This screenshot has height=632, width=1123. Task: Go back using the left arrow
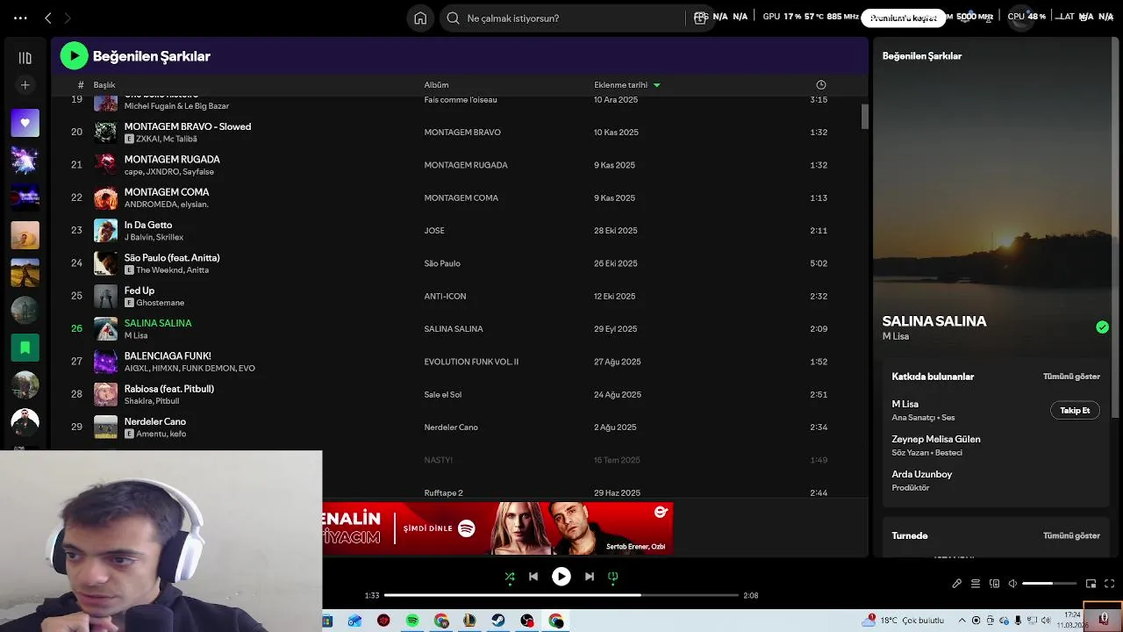click(48, 18)
